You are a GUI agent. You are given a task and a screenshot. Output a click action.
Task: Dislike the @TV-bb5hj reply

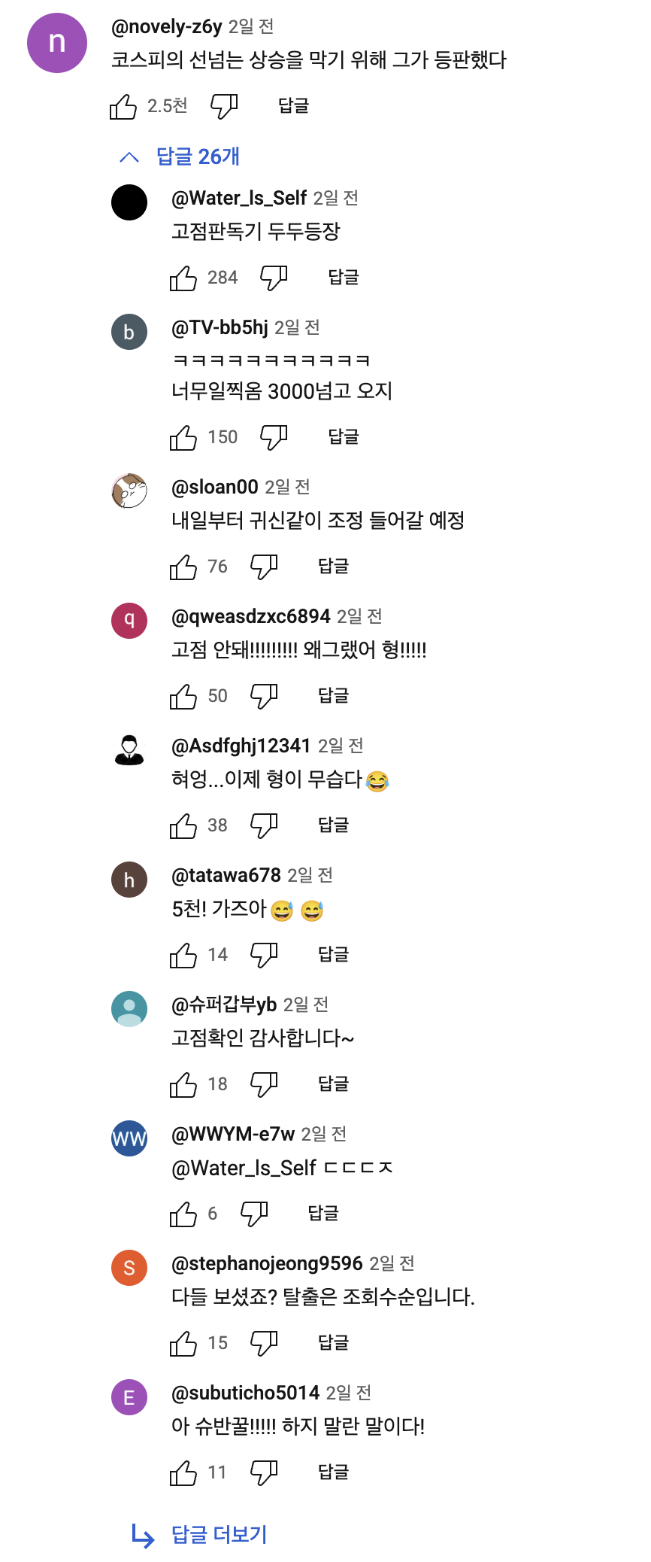click(274, 438)
